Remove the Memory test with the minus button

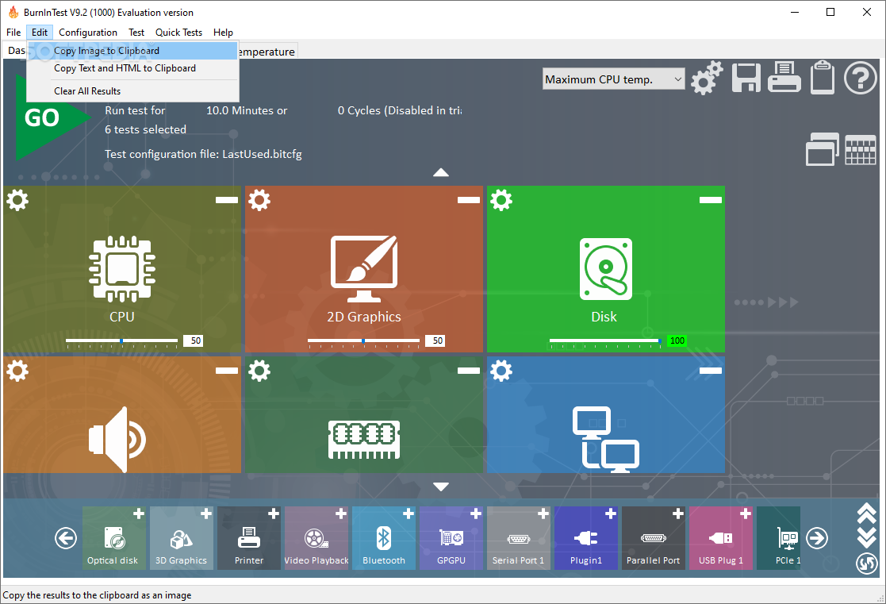469,371
